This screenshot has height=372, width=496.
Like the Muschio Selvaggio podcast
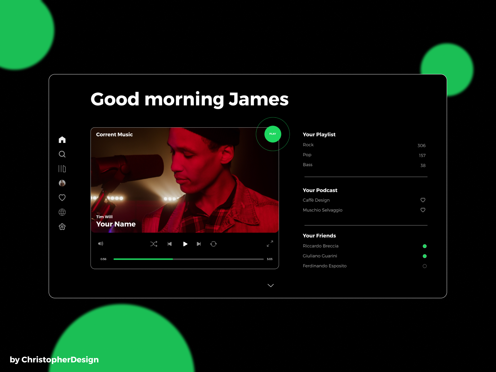tap(423, 210)
